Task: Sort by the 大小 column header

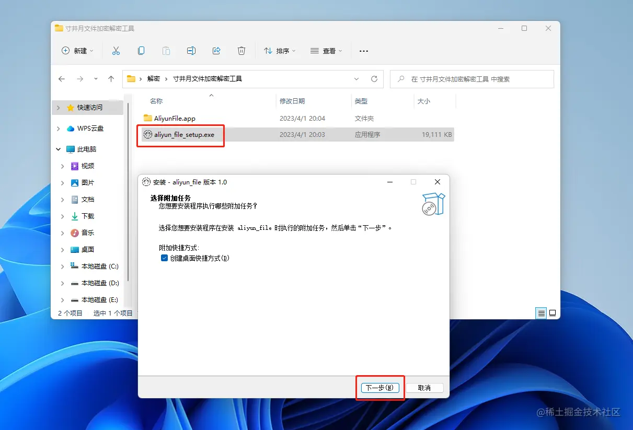Action: point(424,101)
